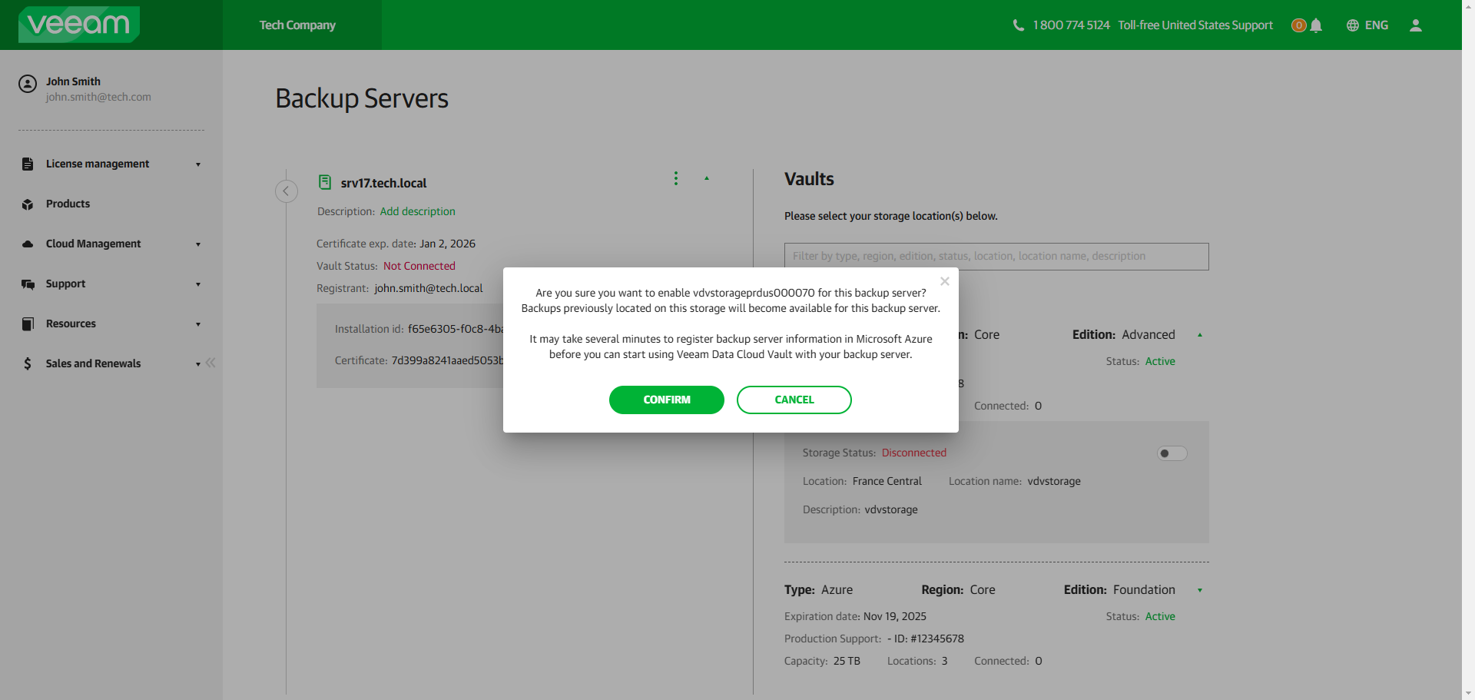1475x700 pixels.
Task: Expand the Sales and Renewals arrow
Action: pos(198,364)
